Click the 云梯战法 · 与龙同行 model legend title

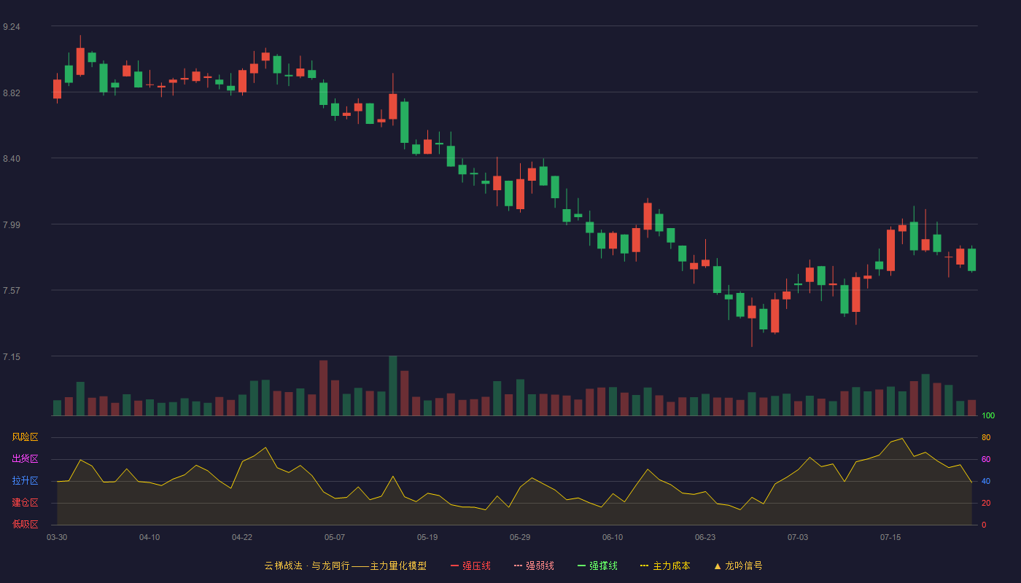[346, 566]
